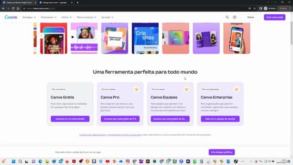Open WhatsApp from the taskbar
This screenshot has width=293, height=165.
(168, 161)
